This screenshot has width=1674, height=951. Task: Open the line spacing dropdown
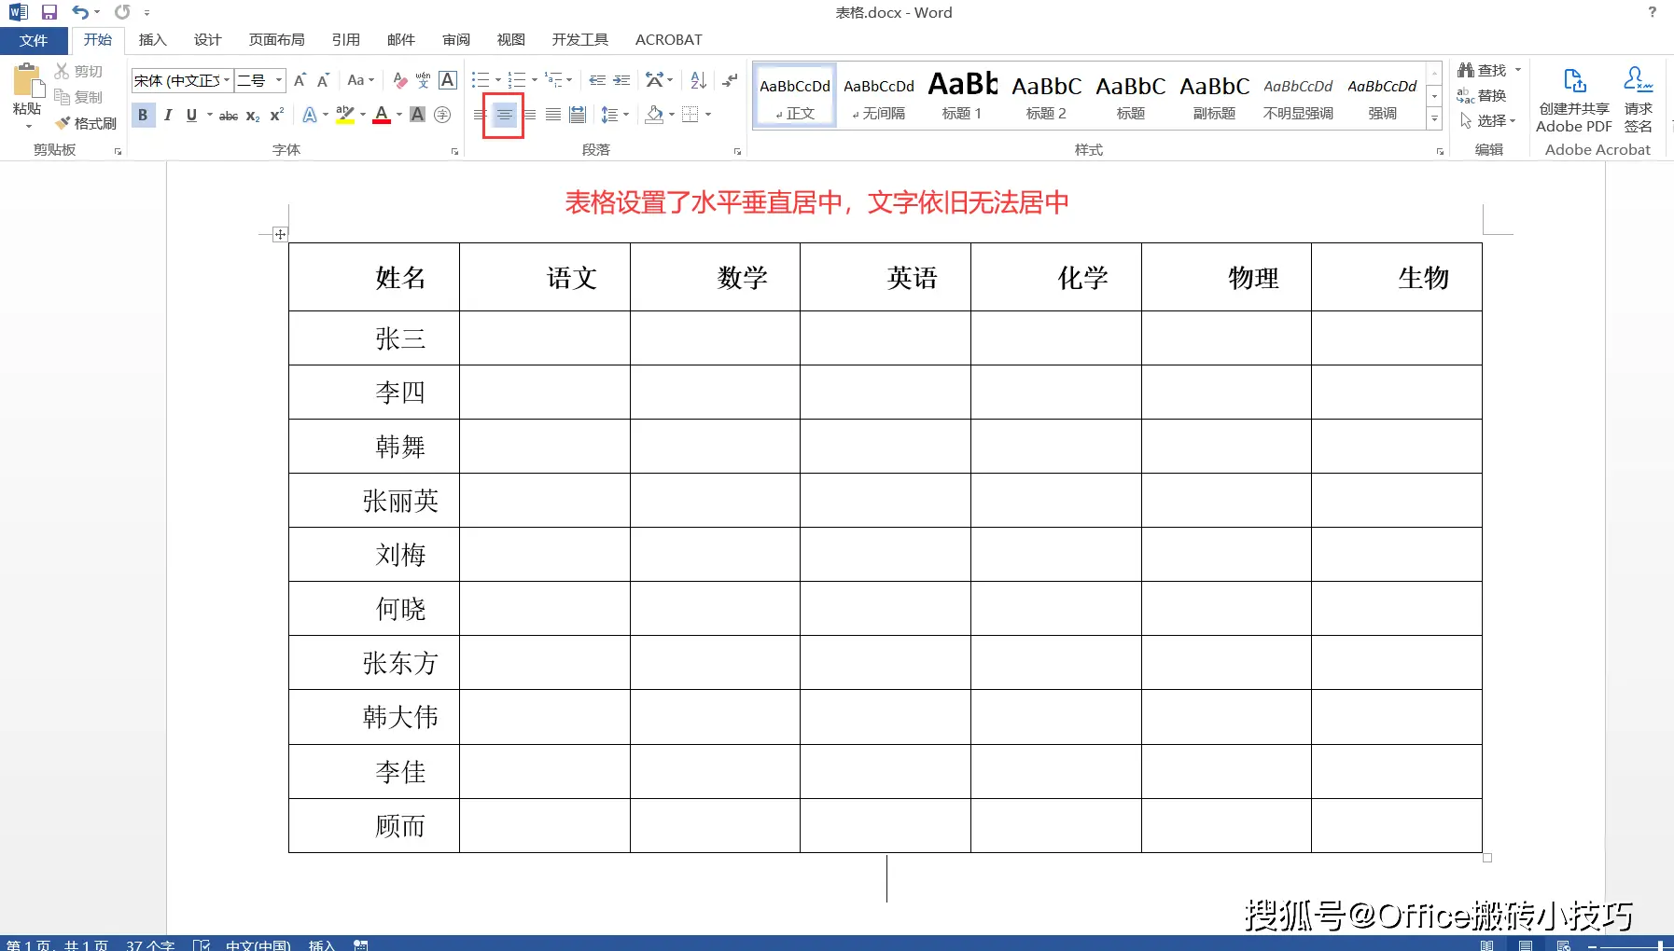[614, 115]
